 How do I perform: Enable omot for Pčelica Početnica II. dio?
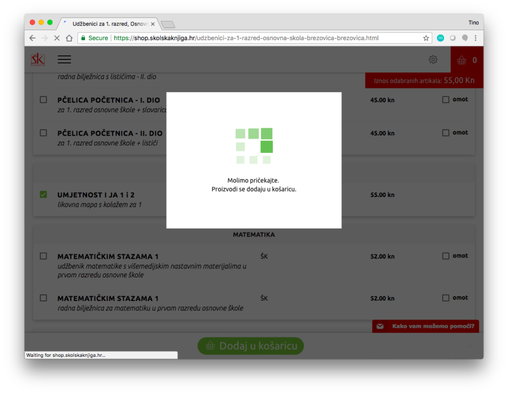tap(445, 133)
